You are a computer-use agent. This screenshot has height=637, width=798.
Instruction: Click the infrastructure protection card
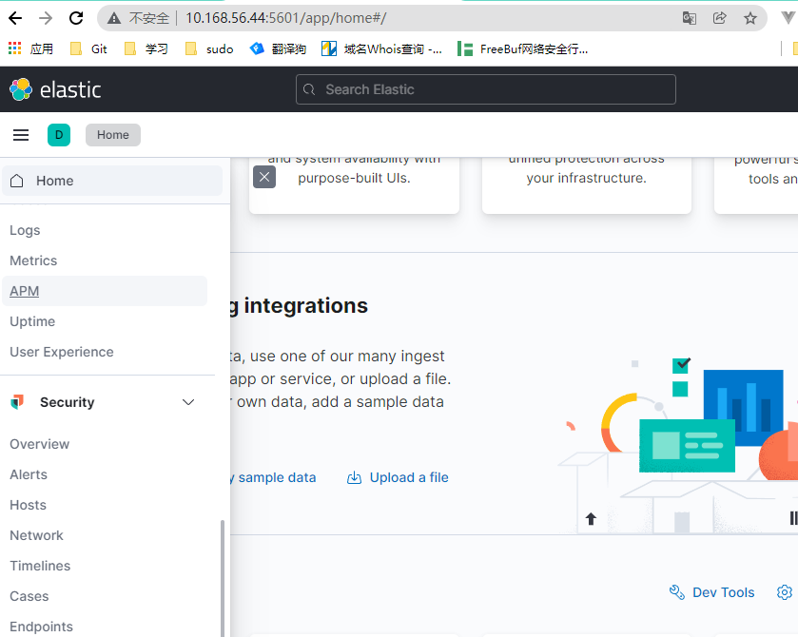[x=586, y=185]
